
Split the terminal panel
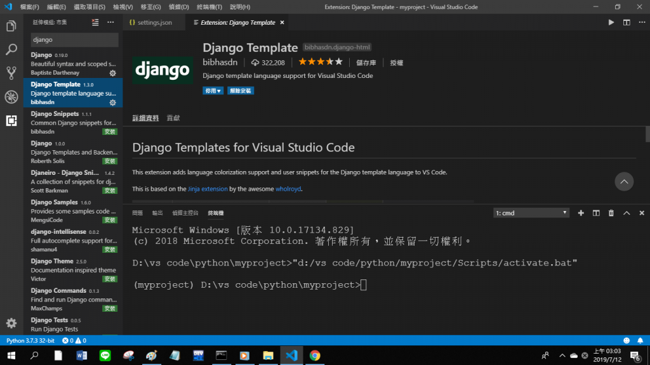(x=596, y=213)
